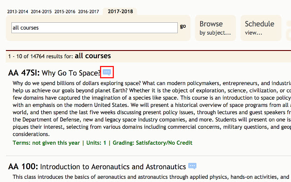Click 'Grading: Satisfactory/No Credit' text

(152, 143)
